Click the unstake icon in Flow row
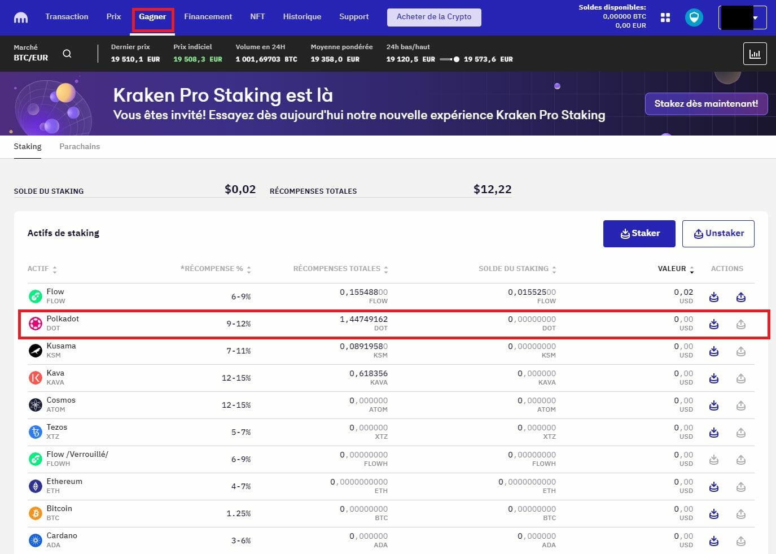This screenshot has width=776, height=554. click(741, 297)
